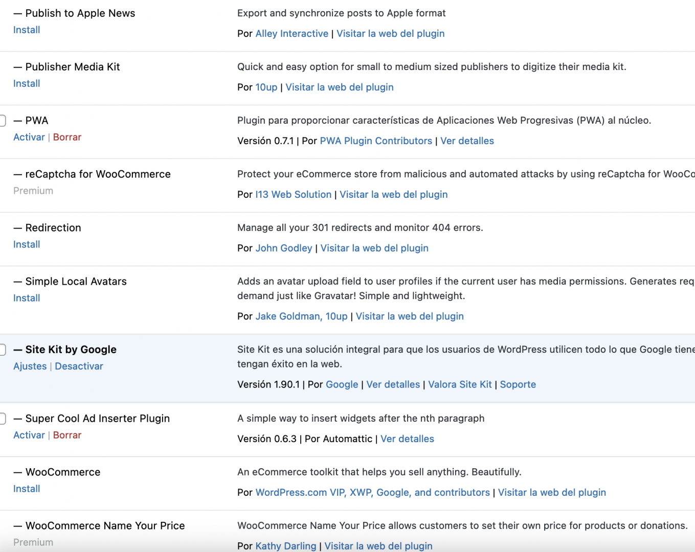Select the PWA plugin checkbox
This screenshot has width=695, height=552.
click(x=2, y=121)
